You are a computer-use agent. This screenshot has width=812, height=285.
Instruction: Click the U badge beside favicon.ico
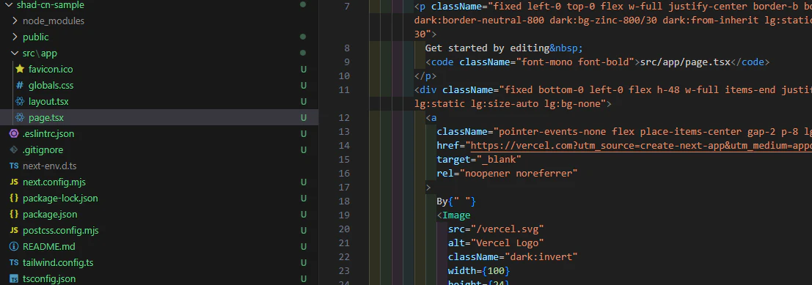304,69
